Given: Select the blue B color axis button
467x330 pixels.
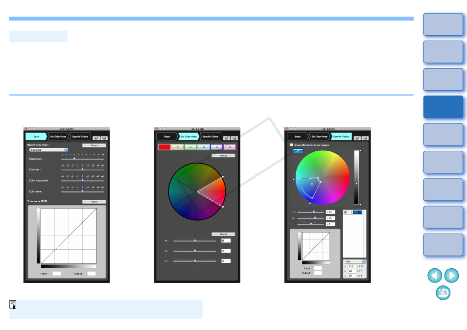Looking at the screenshot, I should (x=216, y=147).
